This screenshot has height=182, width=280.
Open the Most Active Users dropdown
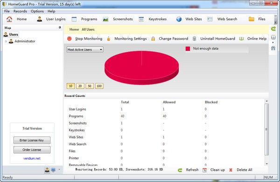85,49
